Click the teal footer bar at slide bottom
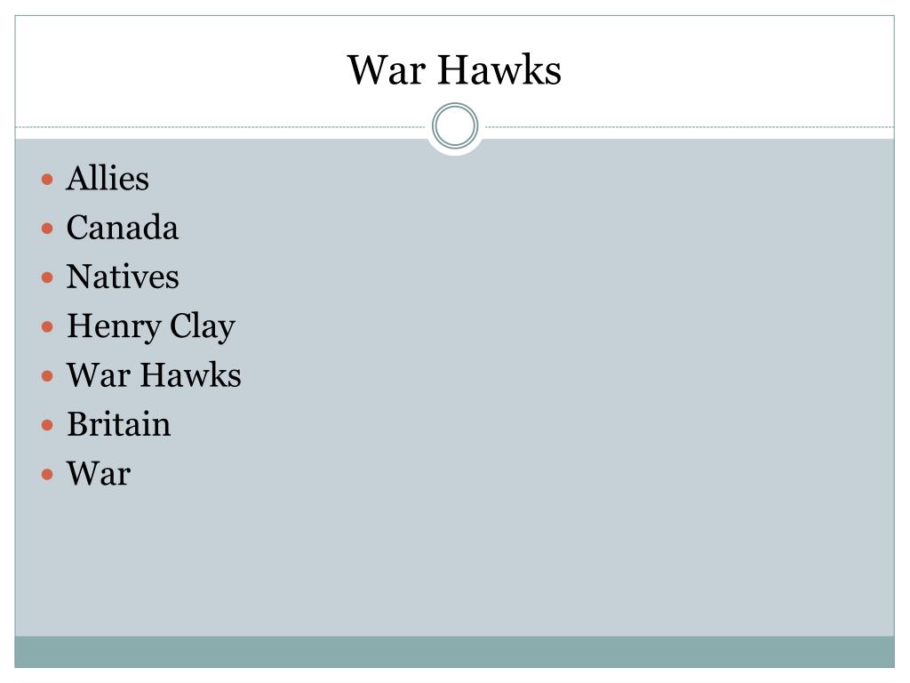 click(x=454, y=652)
